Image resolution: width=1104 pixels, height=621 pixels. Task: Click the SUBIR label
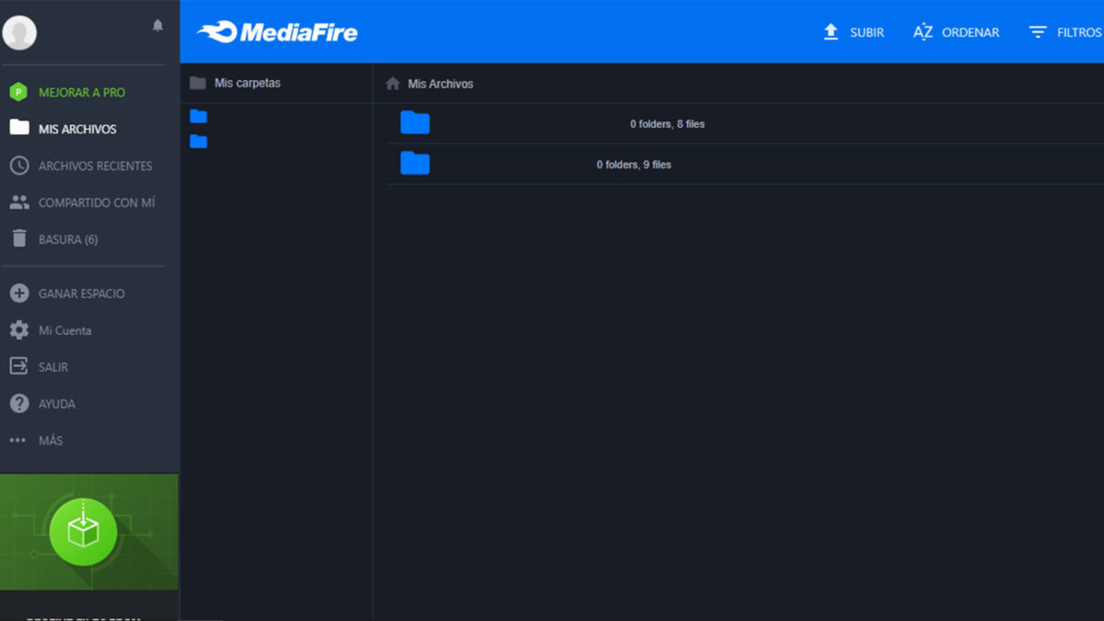coord(867,32)
